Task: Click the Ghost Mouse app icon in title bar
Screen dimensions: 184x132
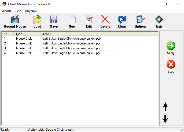Action: coord(4,4)
